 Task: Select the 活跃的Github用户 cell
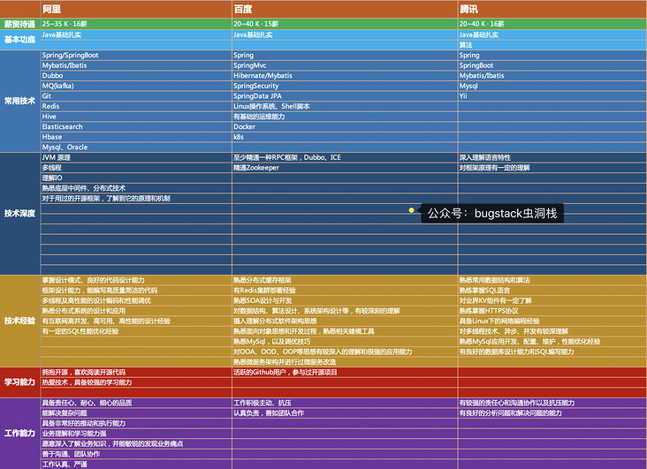[345, 372]
